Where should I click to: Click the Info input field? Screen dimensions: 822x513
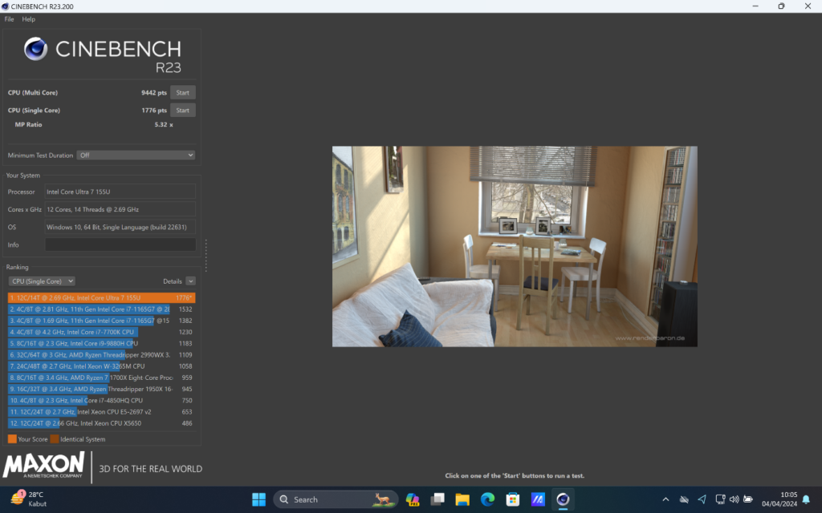pyautogui.click(x=120, y=244)
